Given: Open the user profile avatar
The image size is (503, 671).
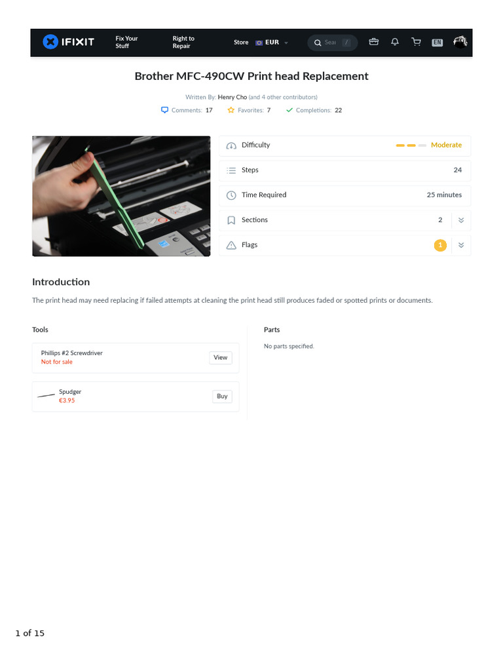Looking at the screenshot, I should click(x=460, y=42).
